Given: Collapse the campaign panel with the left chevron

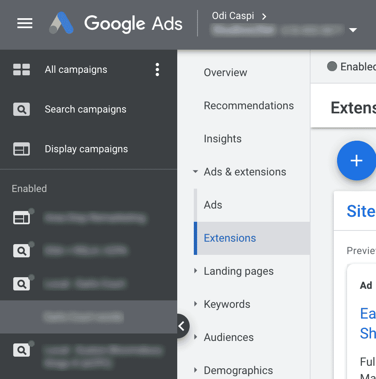Looking at the screenshot, I should (x=182, y=326).
